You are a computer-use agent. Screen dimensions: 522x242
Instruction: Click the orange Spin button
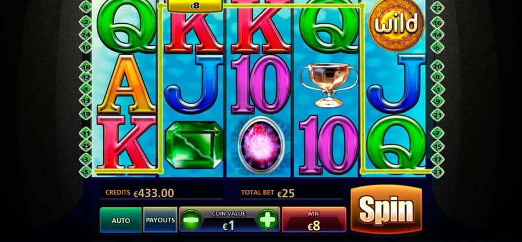[x=386, y=209]
